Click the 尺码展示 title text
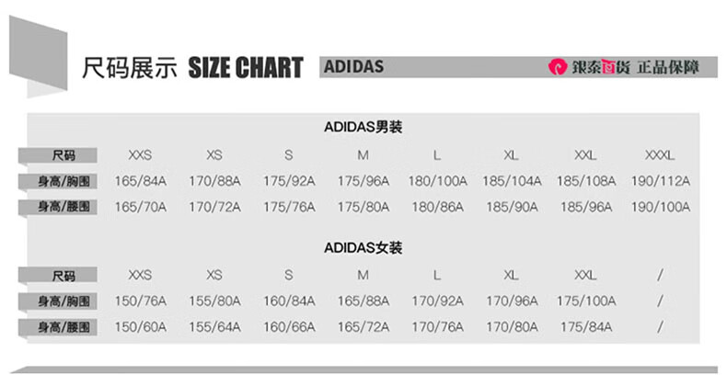Screen dimensions: 727x386 [x=130, y=68]
